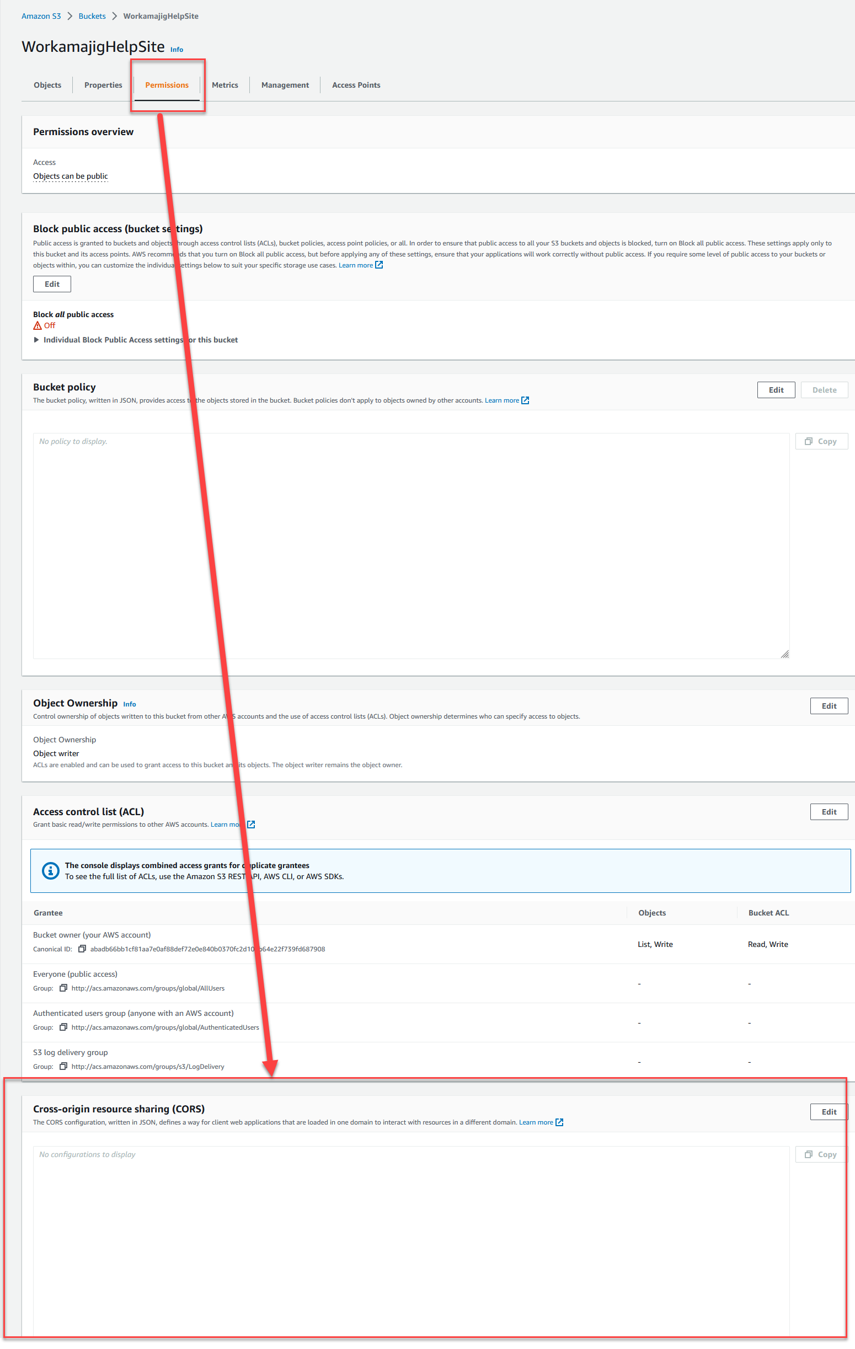Click info icon in combined access grants notice
The width and height of the screenshot is (855, 1349).
pyautogui.click(x=50, y=871)
